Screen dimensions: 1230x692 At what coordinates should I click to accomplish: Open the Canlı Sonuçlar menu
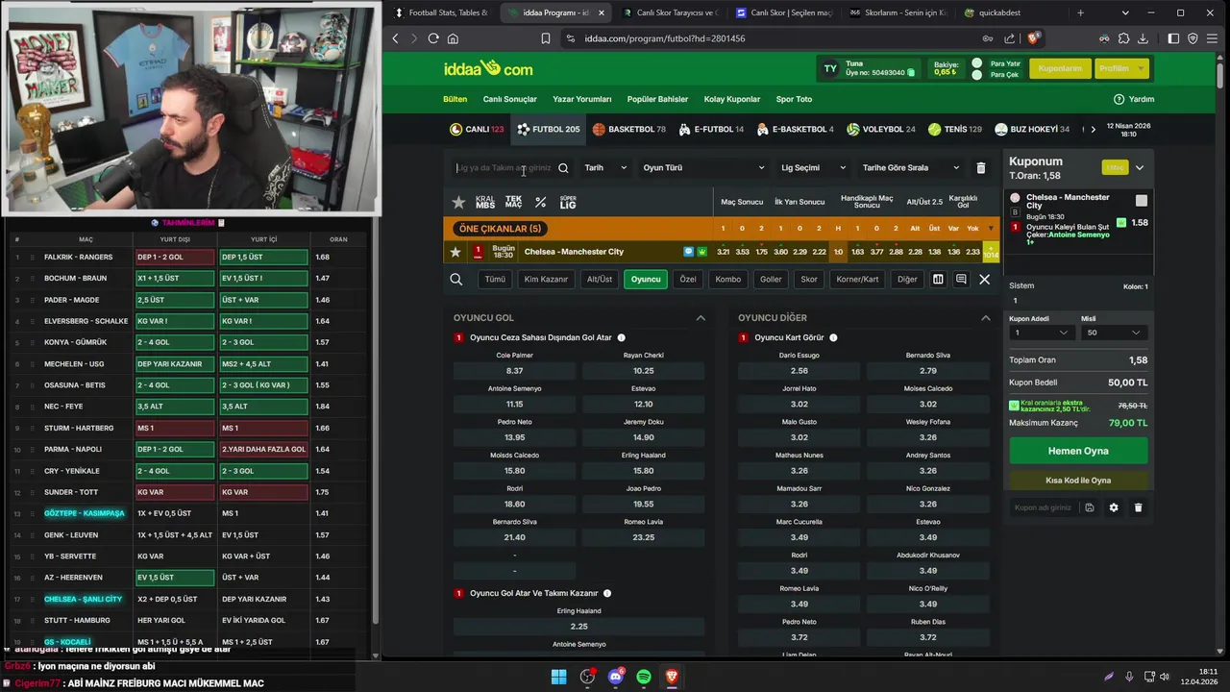510,99
